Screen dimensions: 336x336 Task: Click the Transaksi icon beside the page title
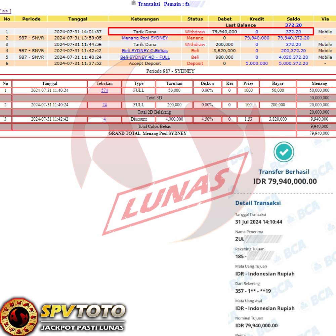pyautogui.click(x=134, y=3)
